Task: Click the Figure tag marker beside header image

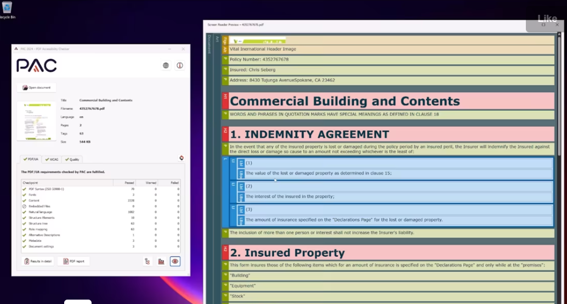Action: (x=225, y=40)
